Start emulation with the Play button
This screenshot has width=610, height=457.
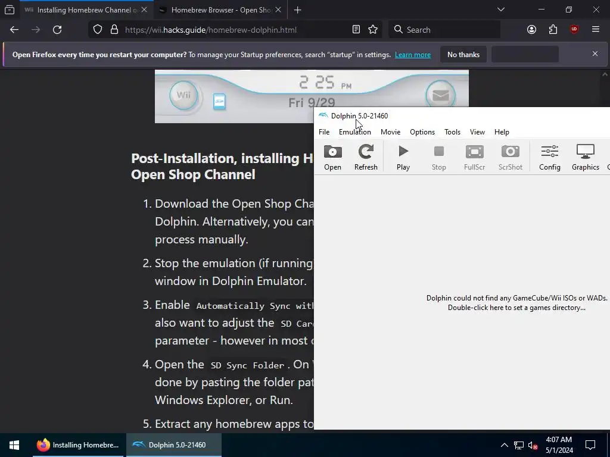pyautogui.click(x=403, y=157)
